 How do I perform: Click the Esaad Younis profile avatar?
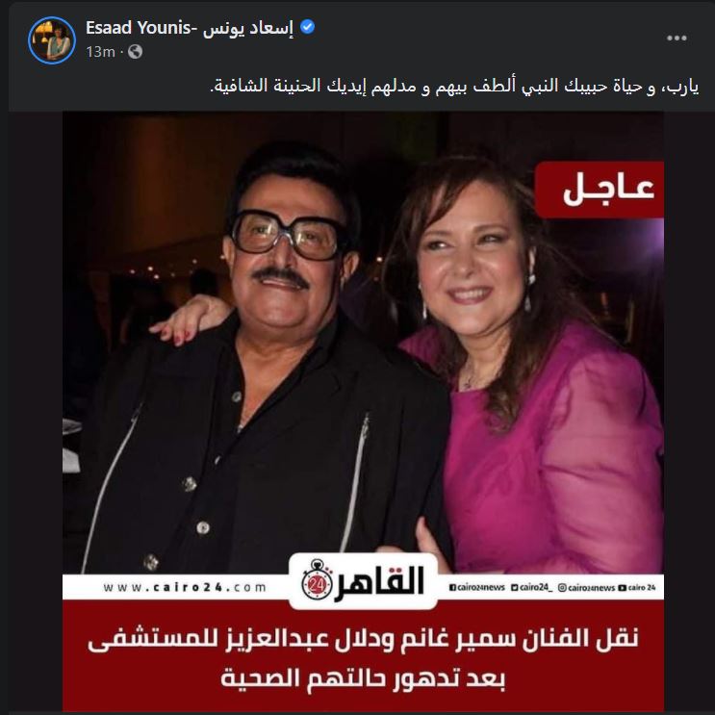[x=52, y=40]
